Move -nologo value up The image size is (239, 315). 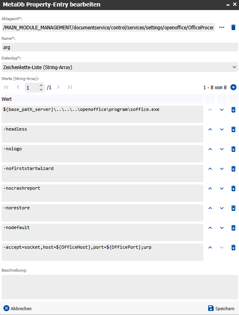[x=210, y=149]
